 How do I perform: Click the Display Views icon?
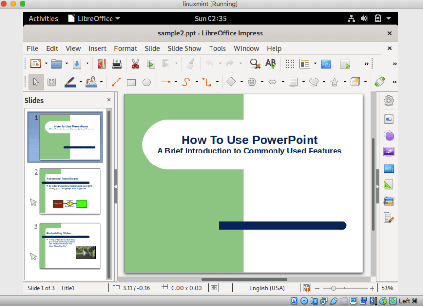[x=305, y=64]
